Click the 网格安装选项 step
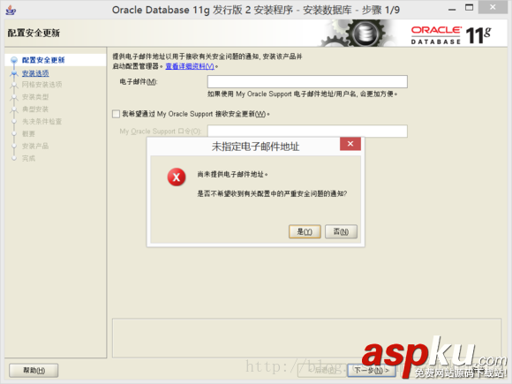 pos(41,85)
